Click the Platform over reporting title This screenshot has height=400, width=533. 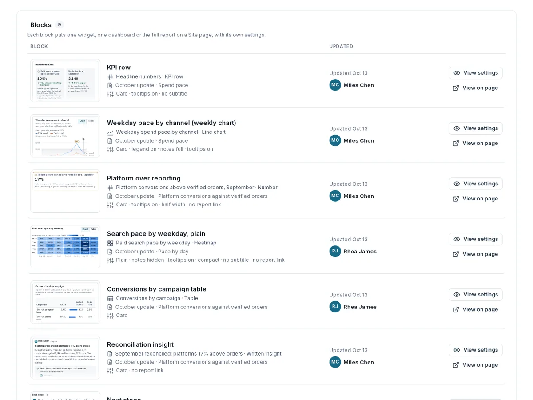(x=144, y=178)
